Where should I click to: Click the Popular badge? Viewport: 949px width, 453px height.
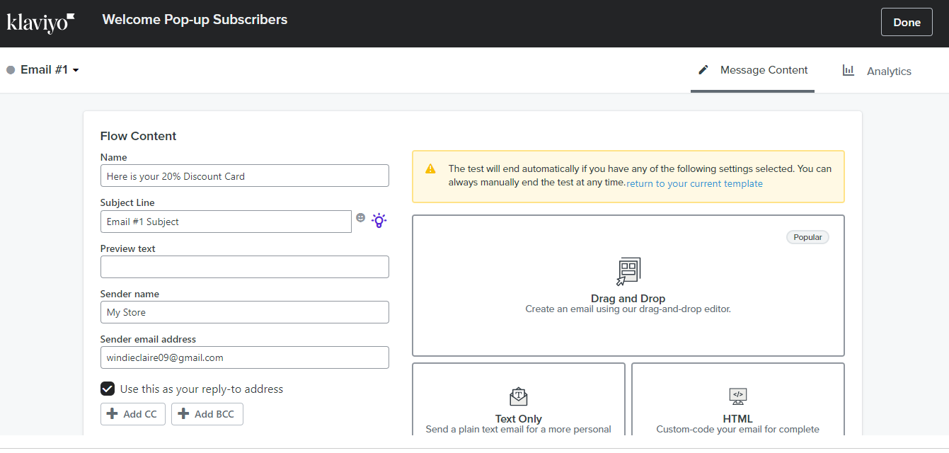(x=807, y=237)
